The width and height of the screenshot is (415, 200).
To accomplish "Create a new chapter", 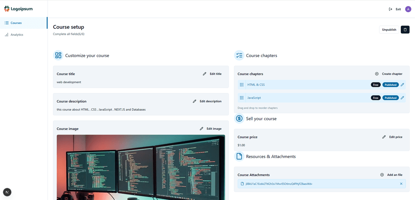I will (x=388, y=74).
